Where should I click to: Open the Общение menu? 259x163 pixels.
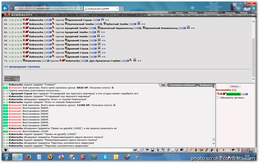click(193, 13)
